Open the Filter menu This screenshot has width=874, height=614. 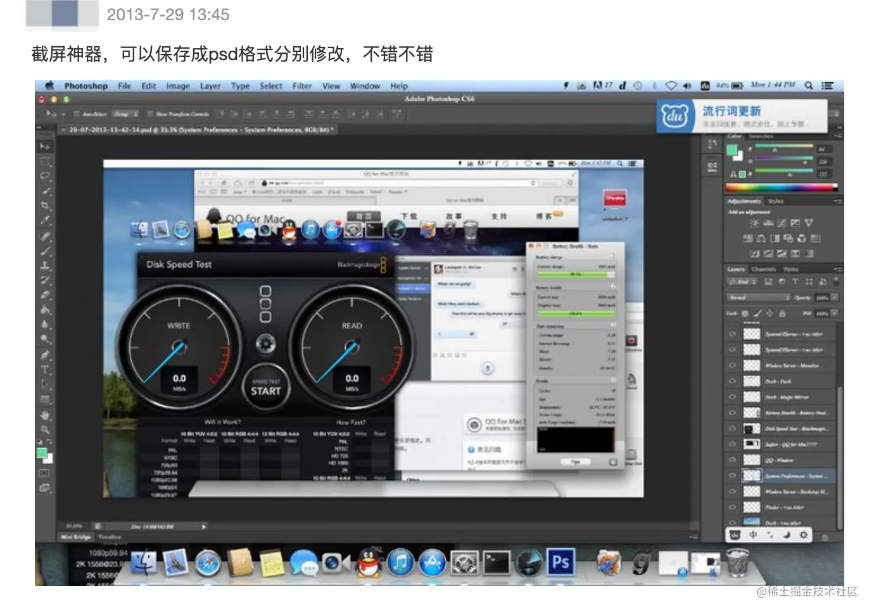point(302,85)
